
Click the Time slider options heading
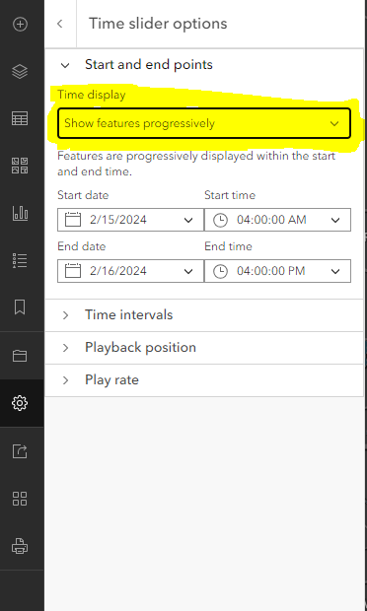[x=158, y=24]
